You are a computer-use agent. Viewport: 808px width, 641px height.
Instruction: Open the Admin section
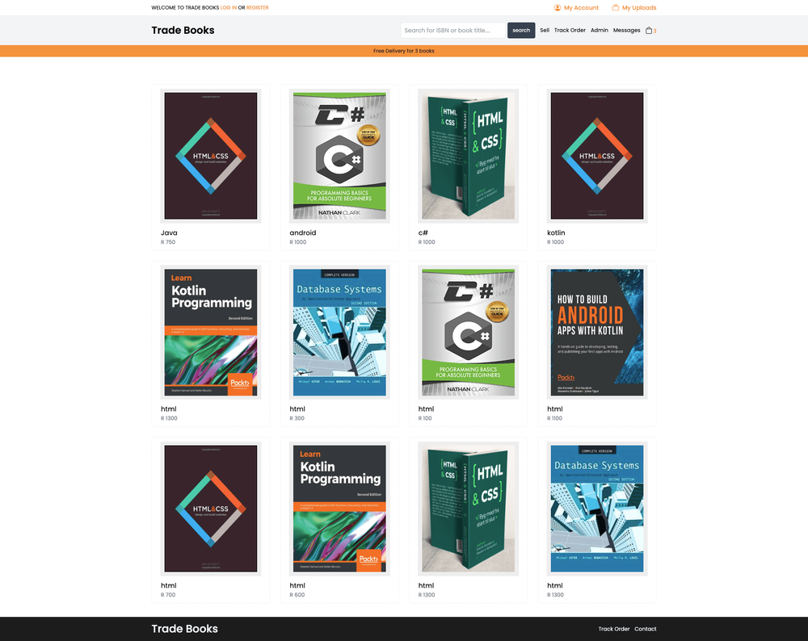coord(600,30)
